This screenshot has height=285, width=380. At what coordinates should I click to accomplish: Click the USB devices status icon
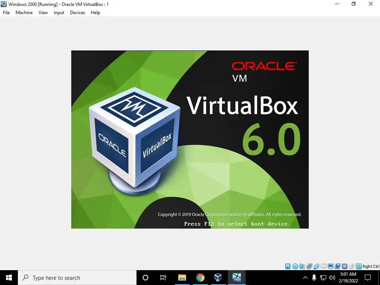pos(316,266)
